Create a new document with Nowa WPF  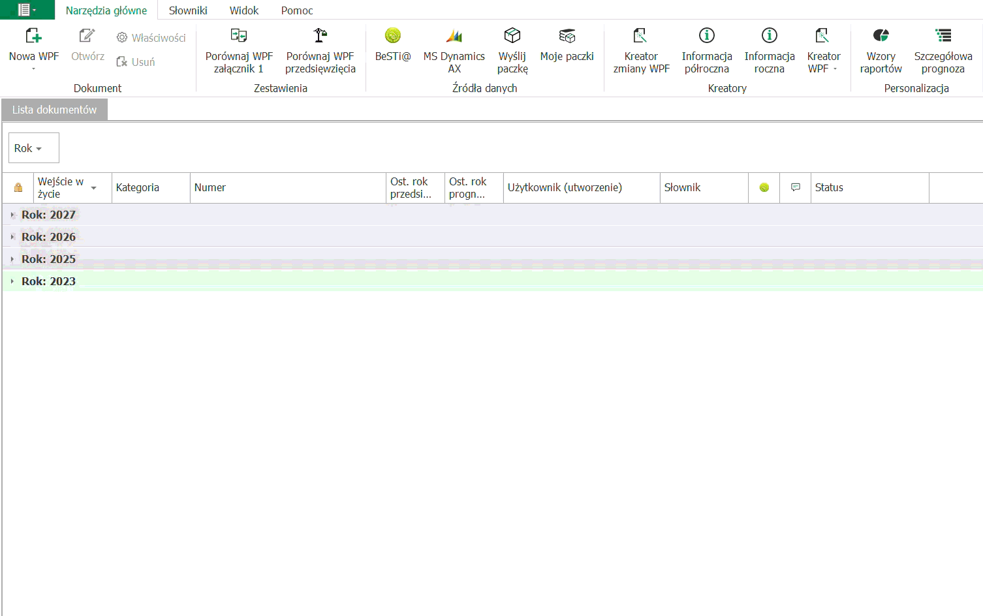point(34,48)
